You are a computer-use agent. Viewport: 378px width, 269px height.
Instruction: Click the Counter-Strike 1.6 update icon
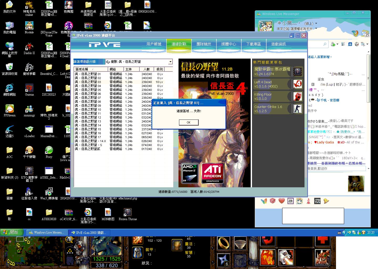297,109
